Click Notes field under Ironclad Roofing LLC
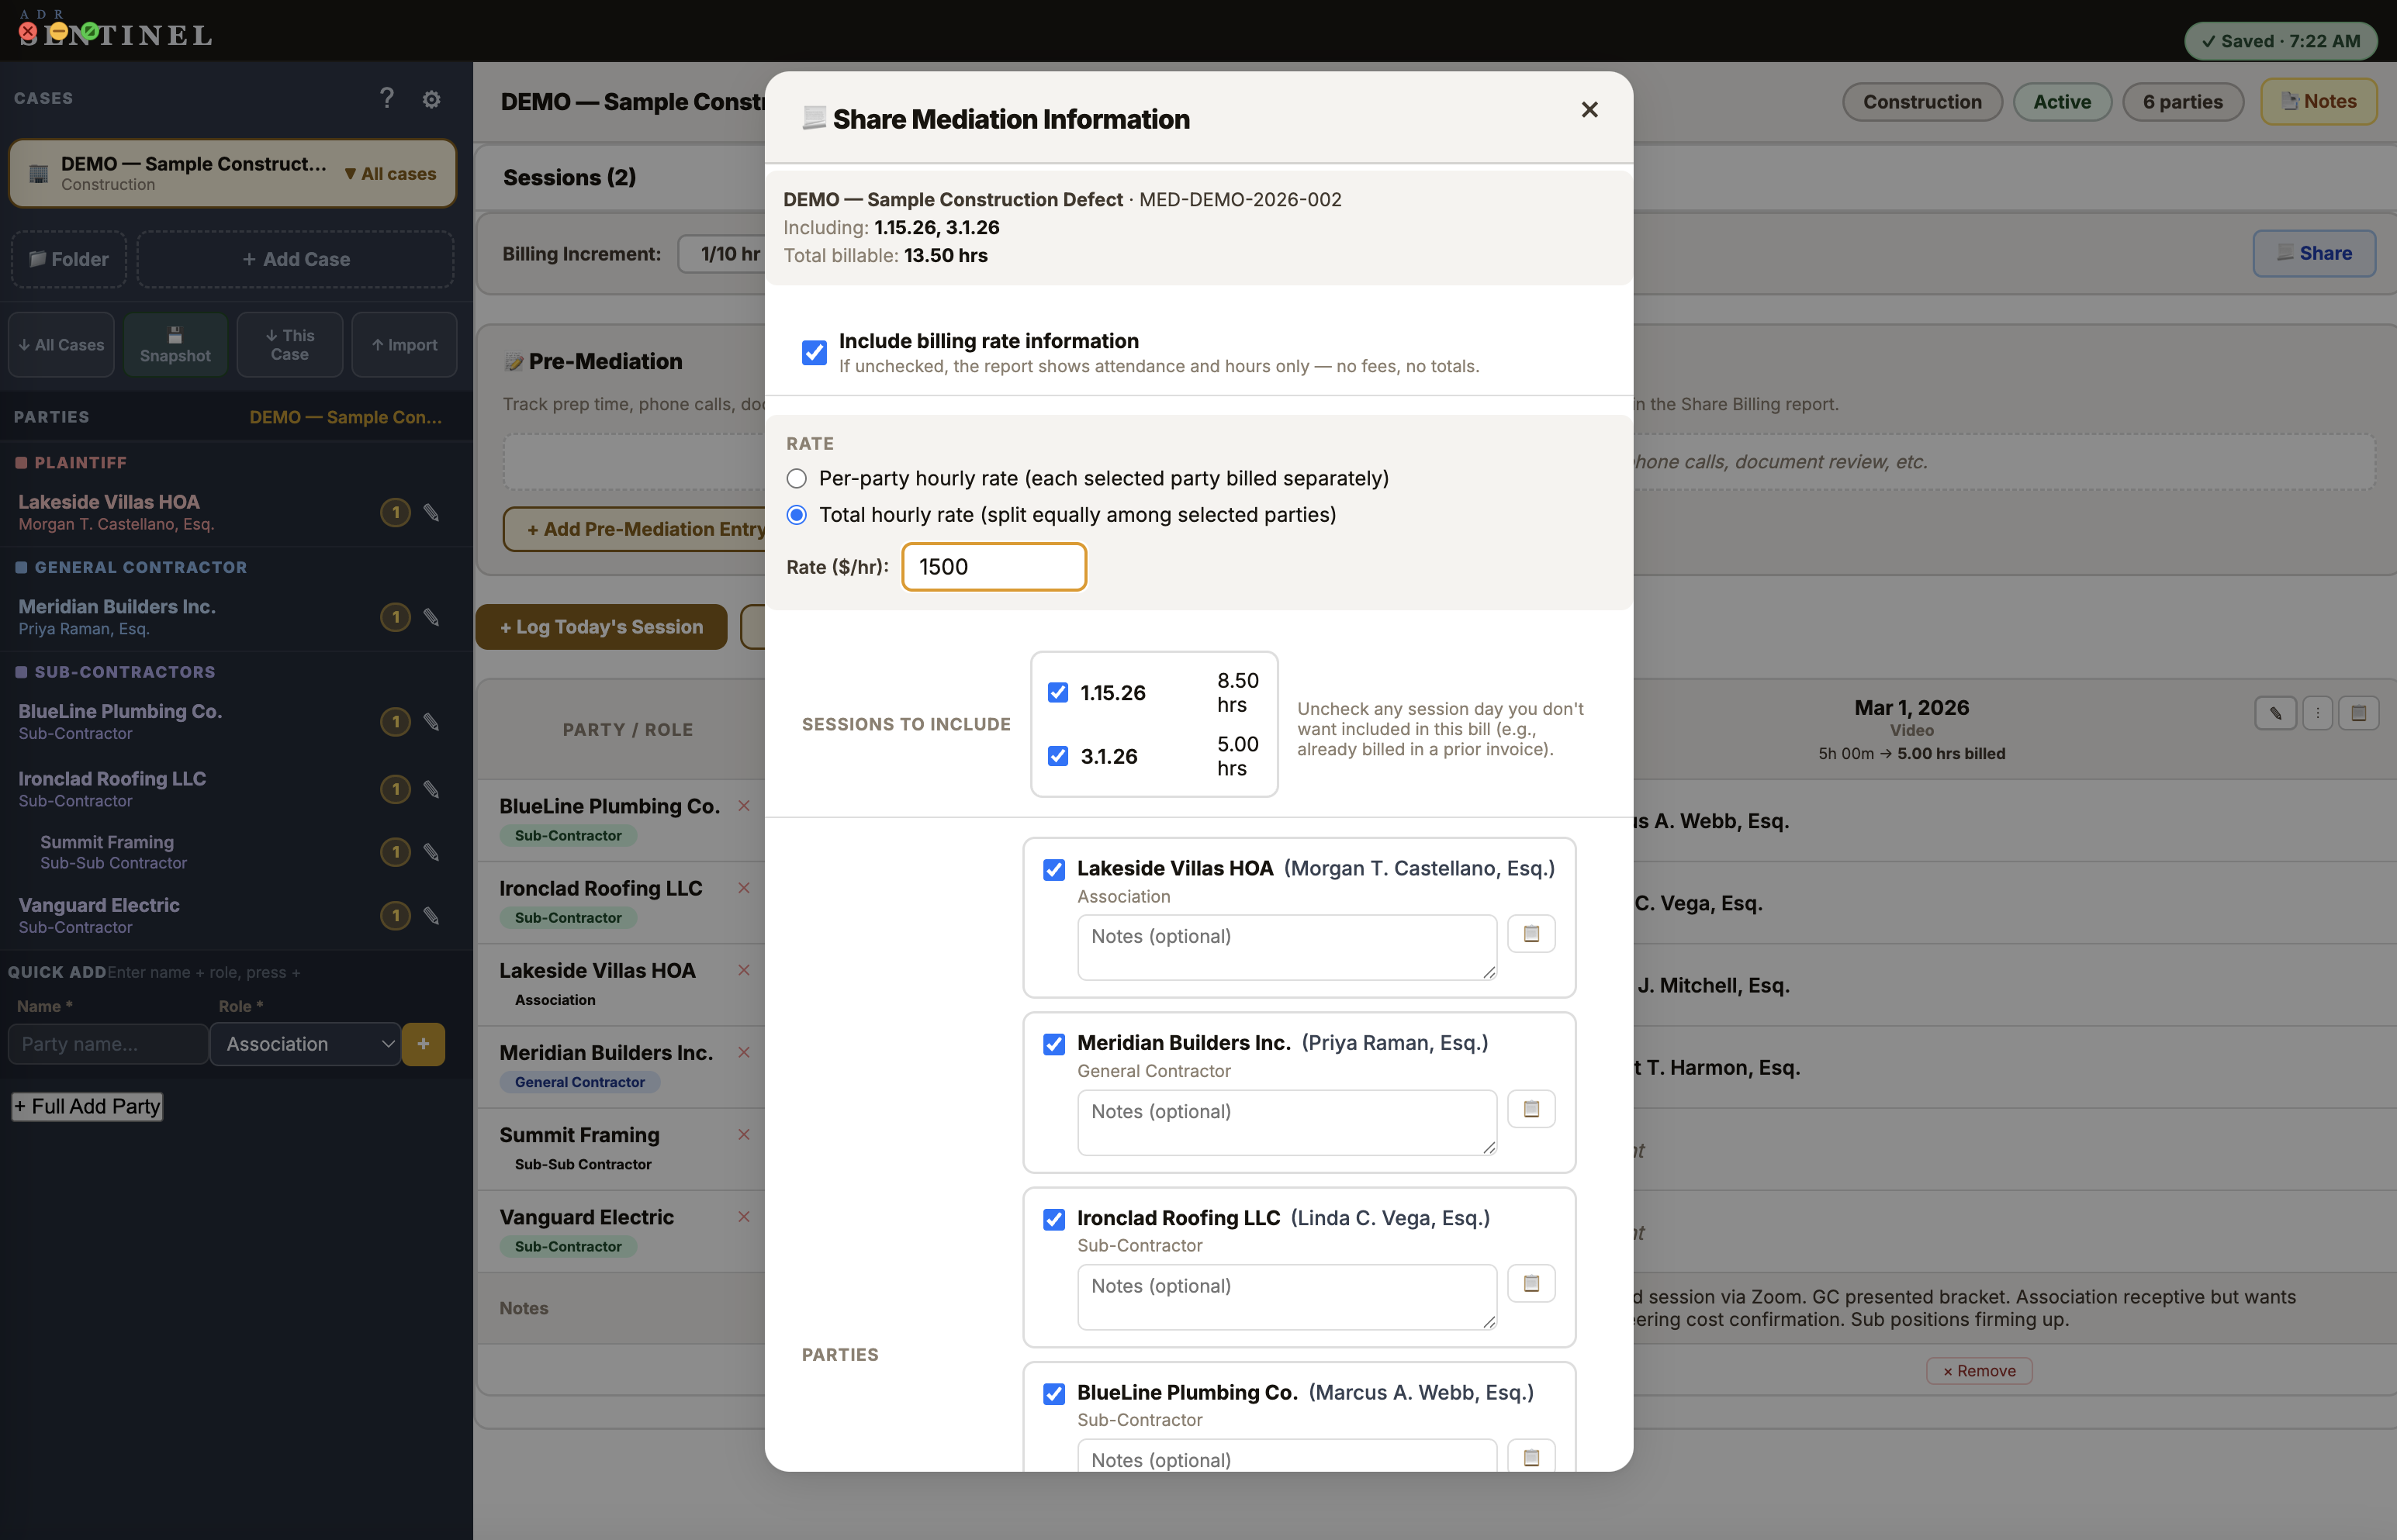Image resolution: width=2397 pixels, height=1540 pixels. [x=1286, y=1297]
